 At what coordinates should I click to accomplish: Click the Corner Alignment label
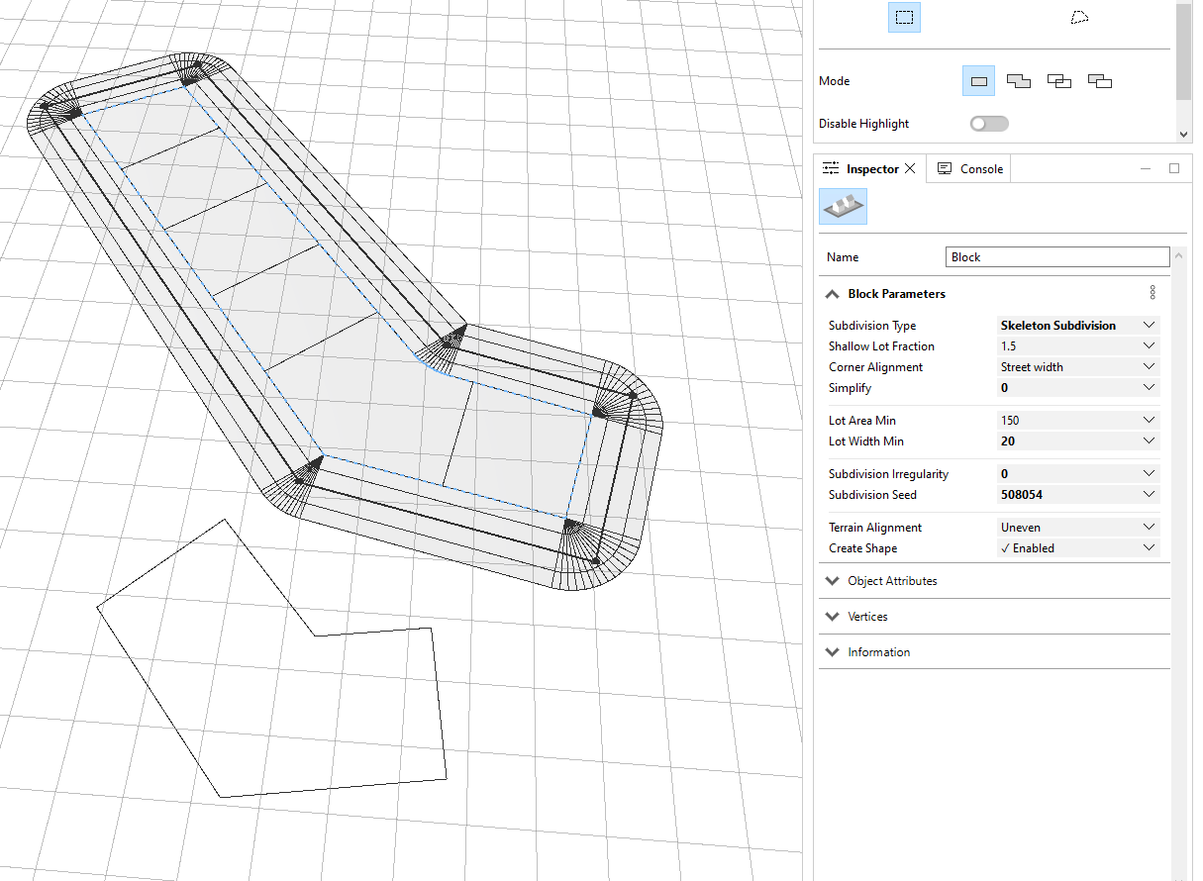pyautogui.click(x=875, y=367)
